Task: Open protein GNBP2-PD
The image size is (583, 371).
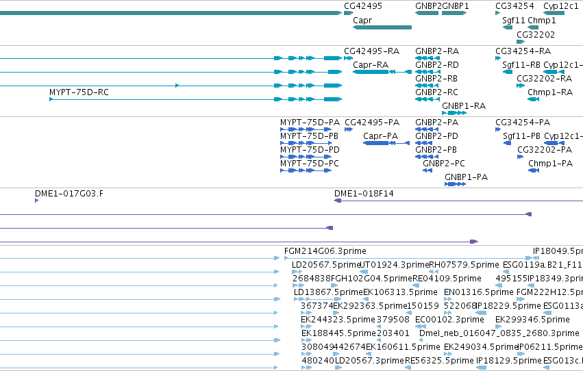Action: click(x=437, y=136)
